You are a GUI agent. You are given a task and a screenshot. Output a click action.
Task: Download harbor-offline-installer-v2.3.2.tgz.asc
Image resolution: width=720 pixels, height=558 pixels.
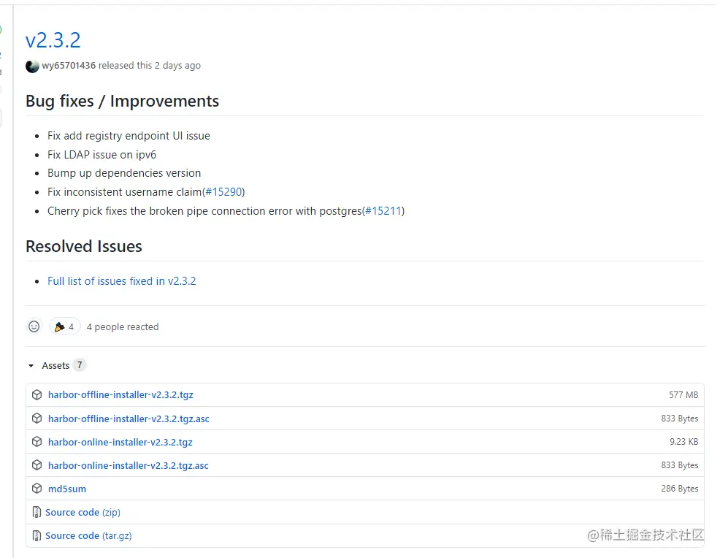(x=129, y=418)
